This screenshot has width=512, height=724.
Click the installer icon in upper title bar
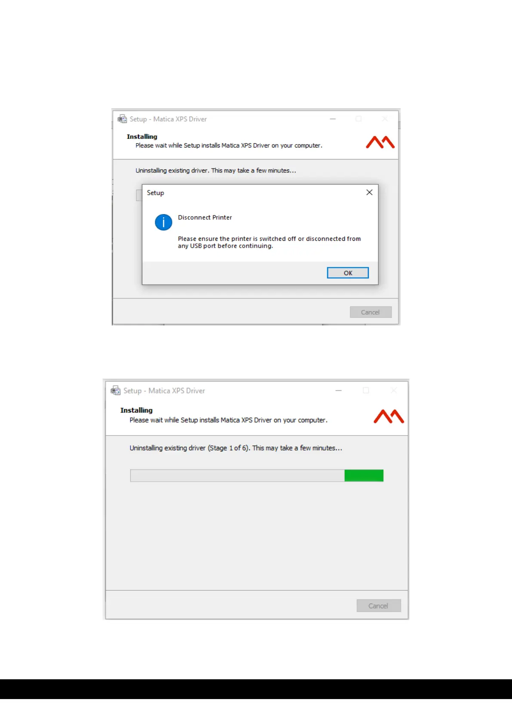[122, 119]
